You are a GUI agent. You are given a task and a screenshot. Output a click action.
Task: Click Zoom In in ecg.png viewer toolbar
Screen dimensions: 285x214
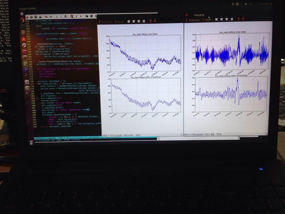pyautogui.click(x=216, y=19)
